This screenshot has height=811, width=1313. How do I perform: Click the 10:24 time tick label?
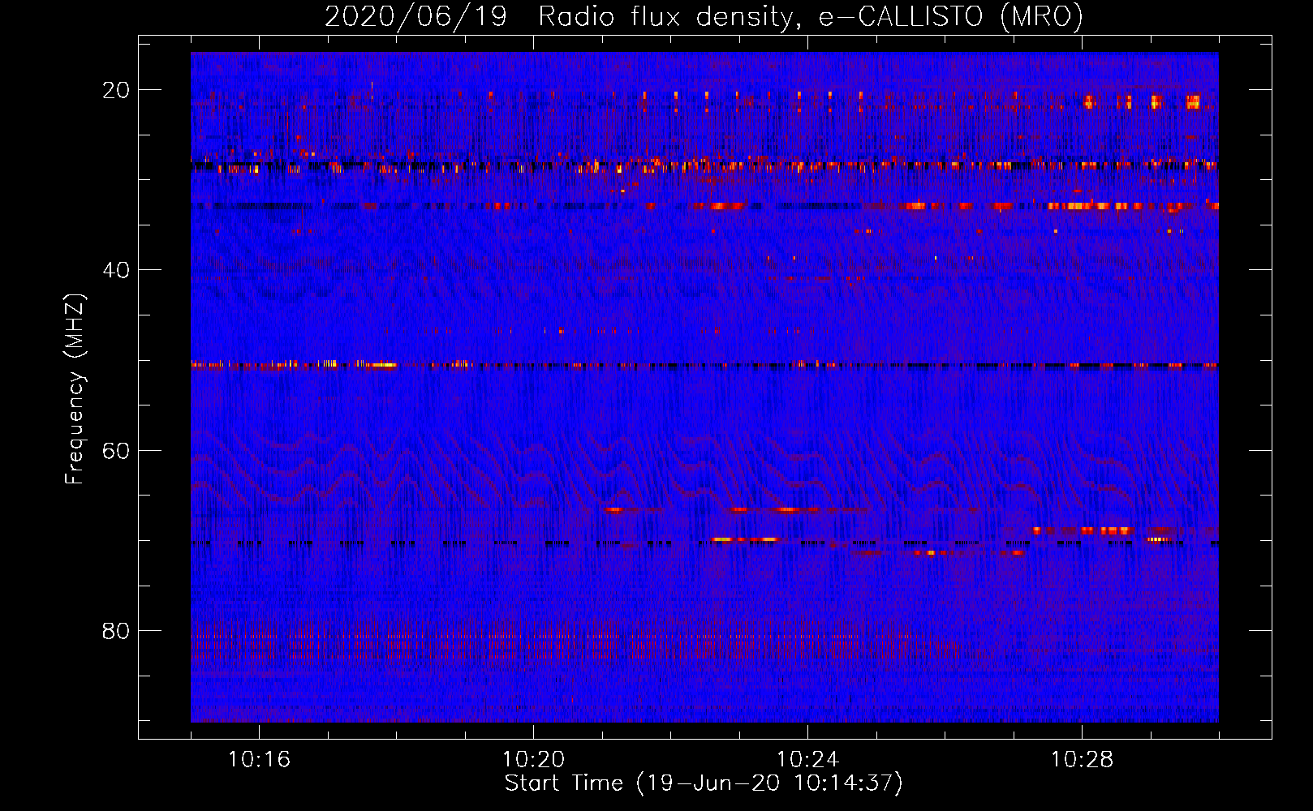[807, 759]
